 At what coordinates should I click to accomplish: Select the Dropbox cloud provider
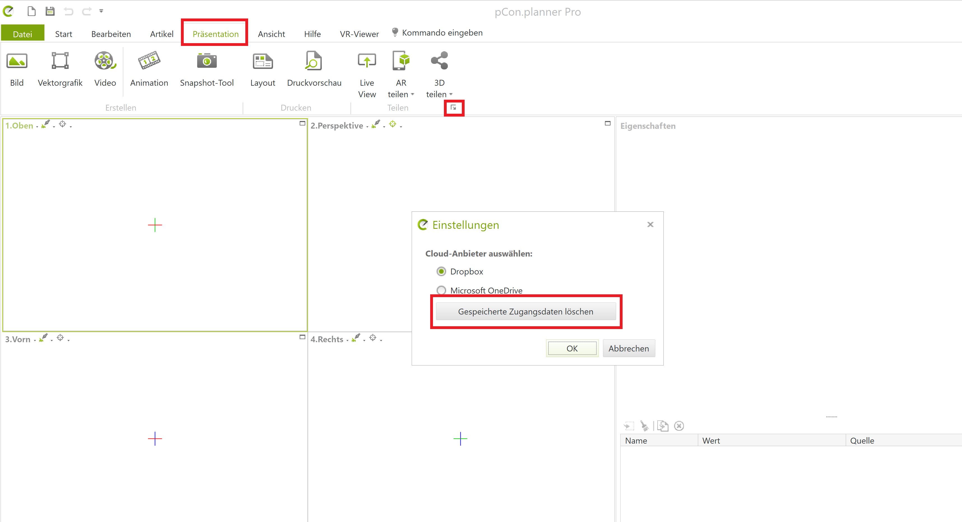click(x=441, y=271)
